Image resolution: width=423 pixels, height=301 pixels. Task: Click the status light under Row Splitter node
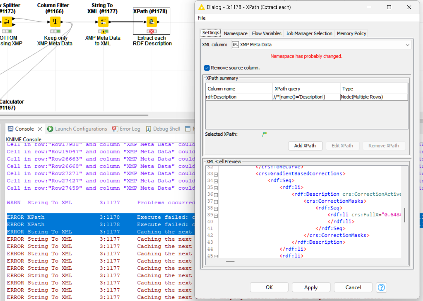coord(7,32)
